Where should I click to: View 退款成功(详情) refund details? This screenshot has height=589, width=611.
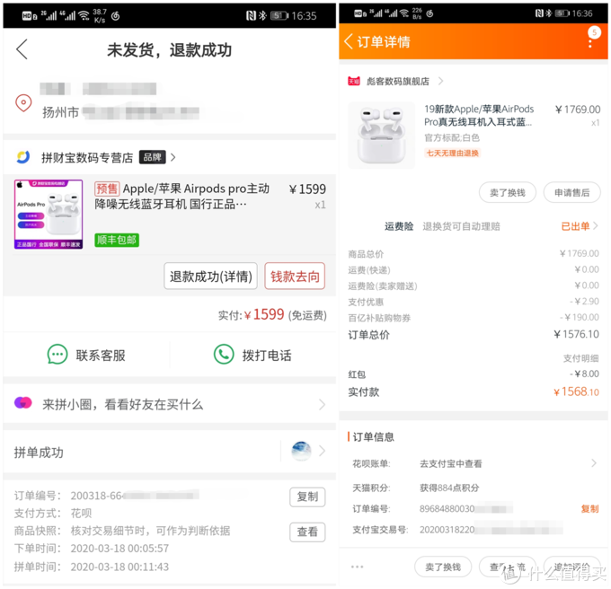[x=210, y=276]
